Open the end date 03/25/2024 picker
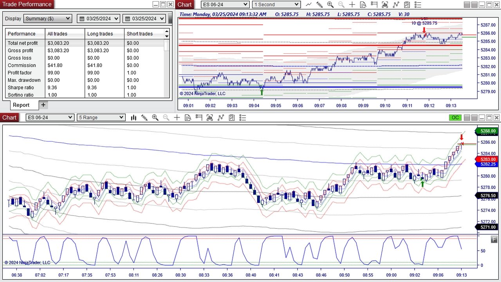Image resolution: width=501 pixels, height=282 pixels. (x=144, y=19)
